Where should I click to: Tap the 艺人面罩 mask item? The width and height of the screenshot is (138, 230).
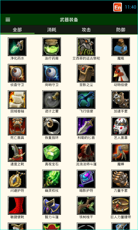(x=120, y=126)
